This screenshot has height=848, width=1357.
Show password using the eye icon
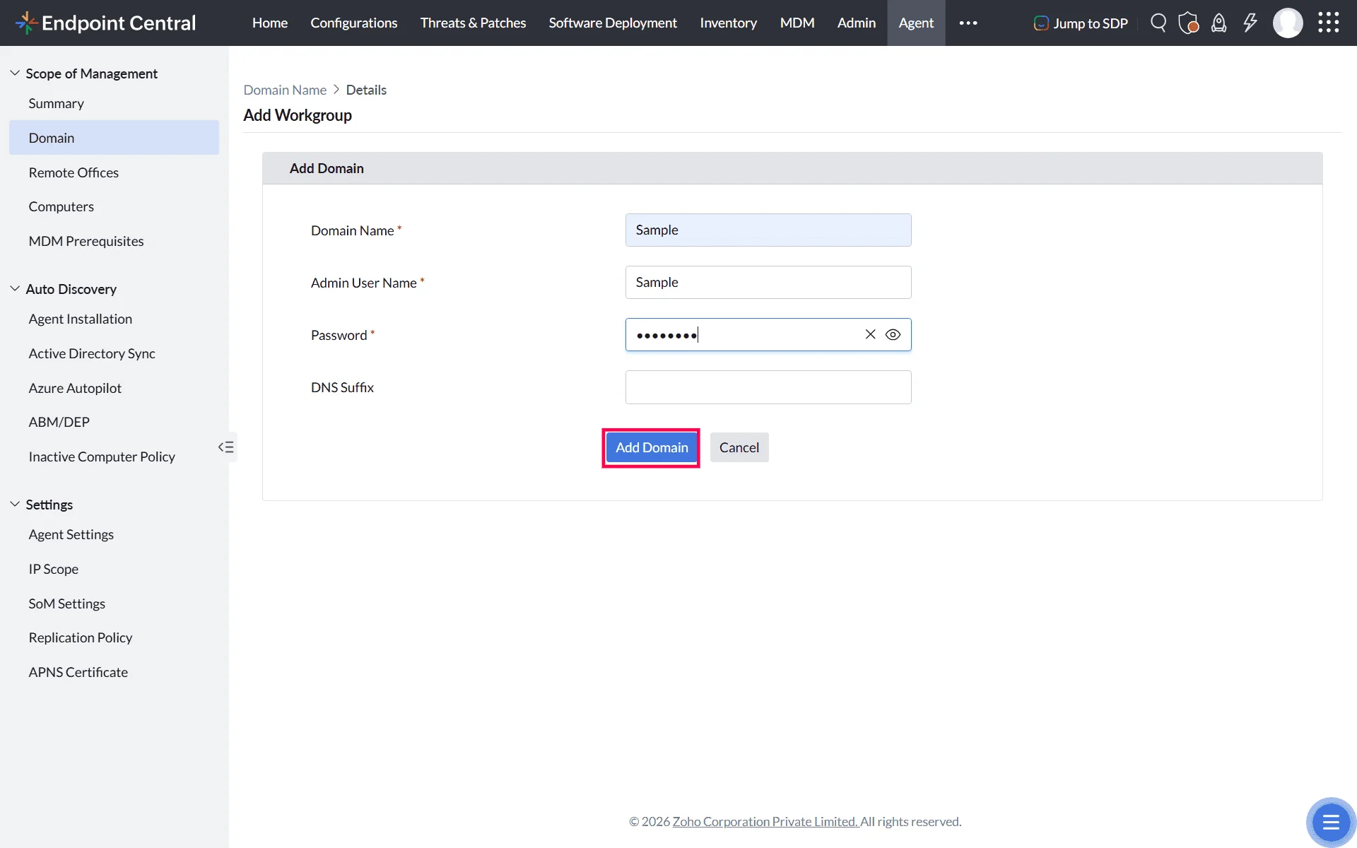[x=893, y=334]
